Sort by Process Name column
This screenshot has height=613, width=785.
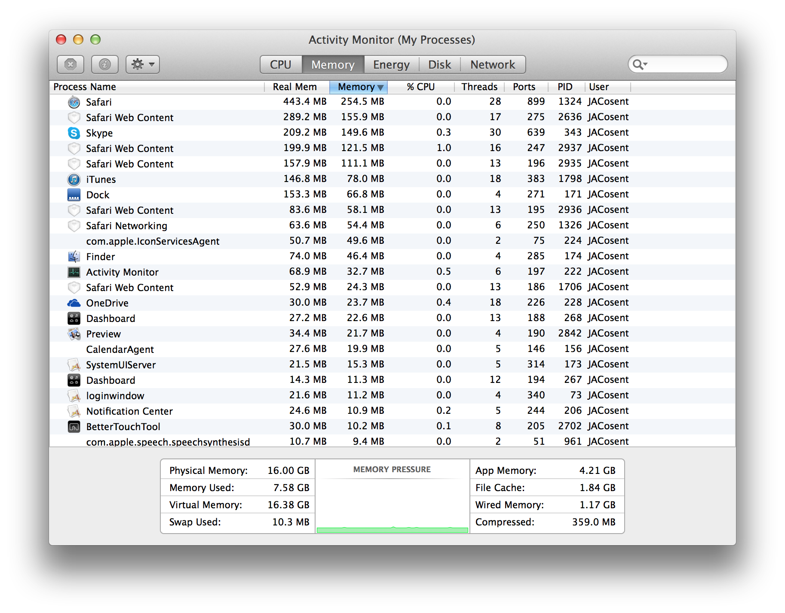click(x=156, y=87)
